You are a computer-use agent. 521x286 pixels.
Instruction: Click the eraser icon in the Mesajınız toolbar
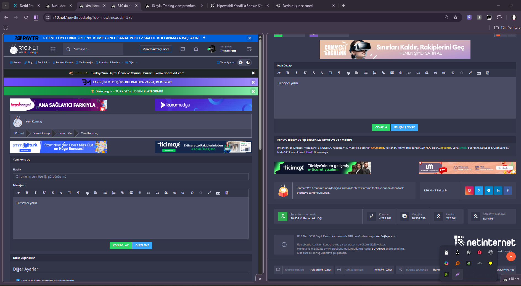[x=18, y=193]
